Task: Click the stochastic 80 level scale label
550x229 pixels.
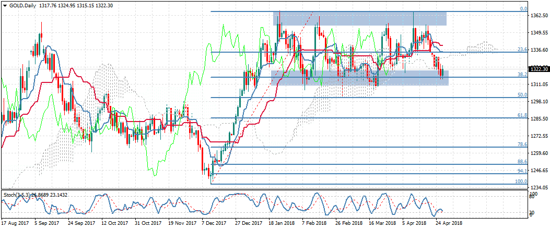Action: pyautogui.click(x=531, y=197)
